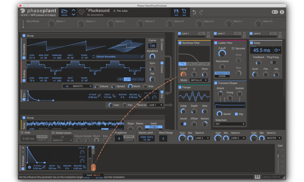This screenshot has height=182, width=304.
Task: Redo the last action
Action: (x=201, y=12)
